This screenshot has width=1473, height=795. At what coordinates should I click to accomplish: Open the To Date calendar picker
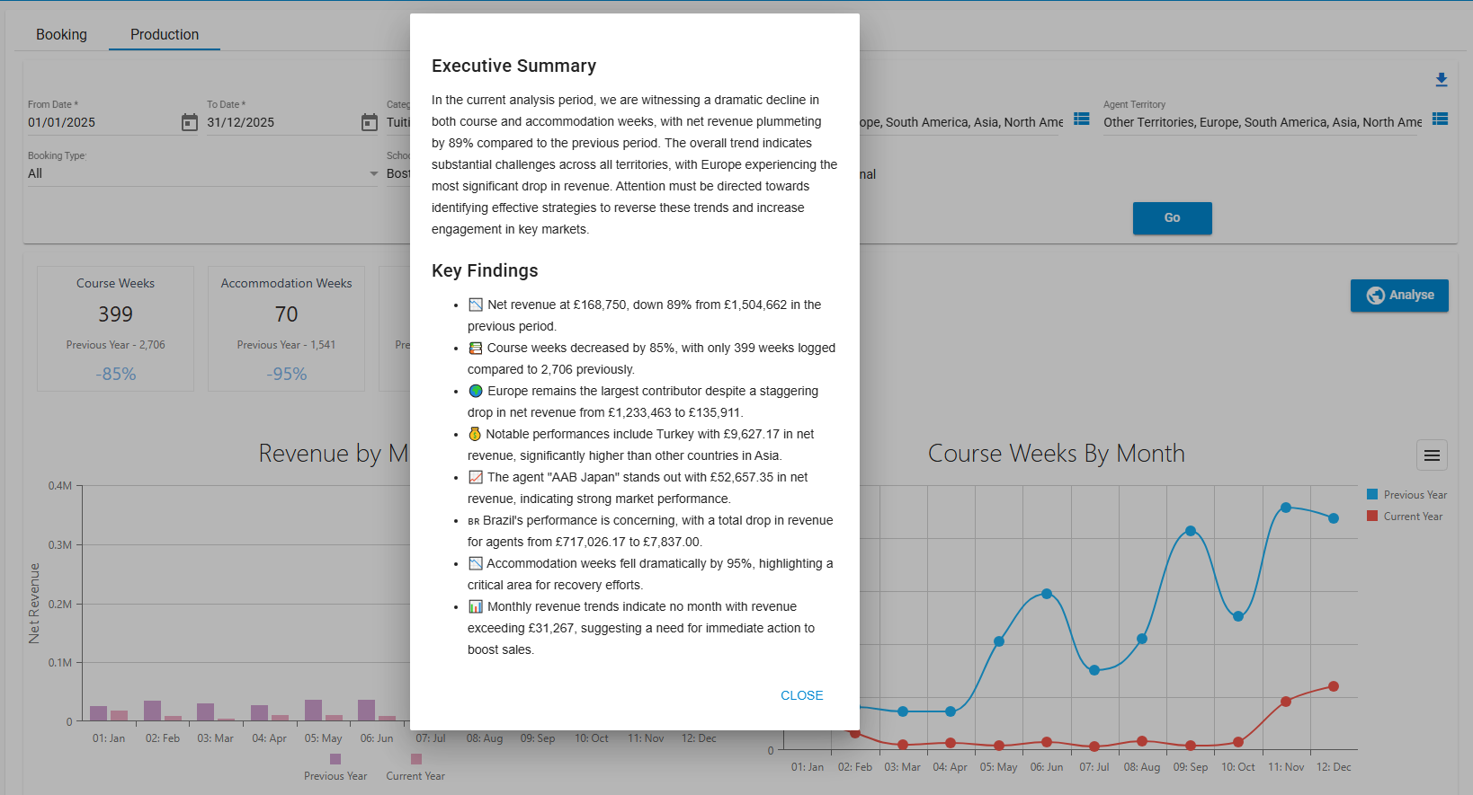369,122
